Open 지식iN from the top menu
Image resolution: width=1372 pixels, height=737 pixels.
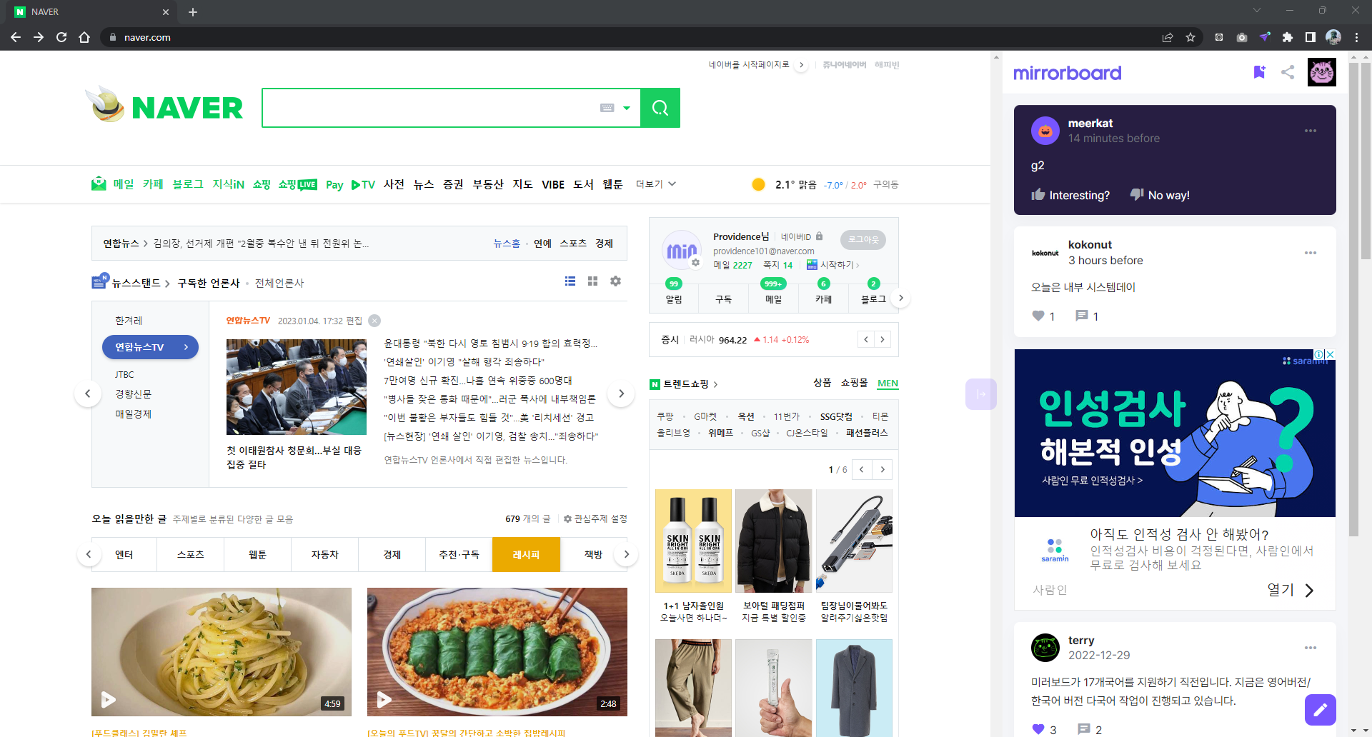click(x=228, y=184)
